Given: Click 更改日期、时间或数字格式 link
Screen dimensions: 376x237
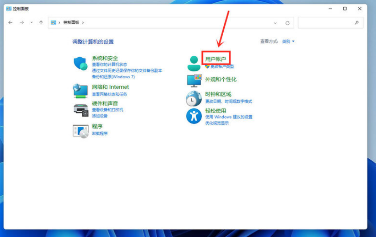Looking at the screenshot, I should pyautogui.click(x=229, y=102).
